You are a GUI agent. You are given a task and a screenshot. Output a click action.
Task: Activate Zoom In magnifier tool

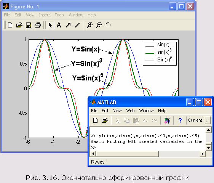pyautogui.click(x=89, y=25)
